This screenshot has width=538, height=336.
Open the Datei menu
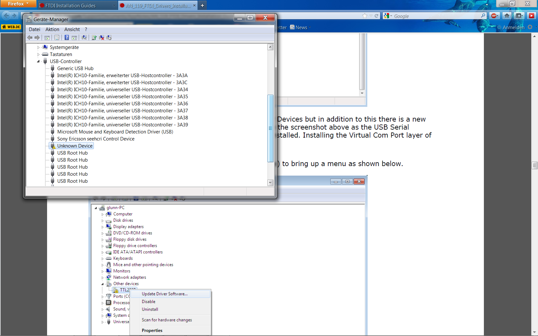tap(35, 29)
